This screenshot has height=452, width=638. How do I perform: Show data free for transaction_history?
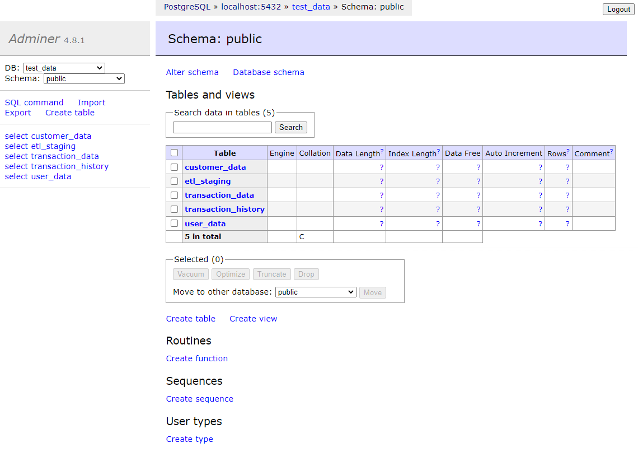478,209
